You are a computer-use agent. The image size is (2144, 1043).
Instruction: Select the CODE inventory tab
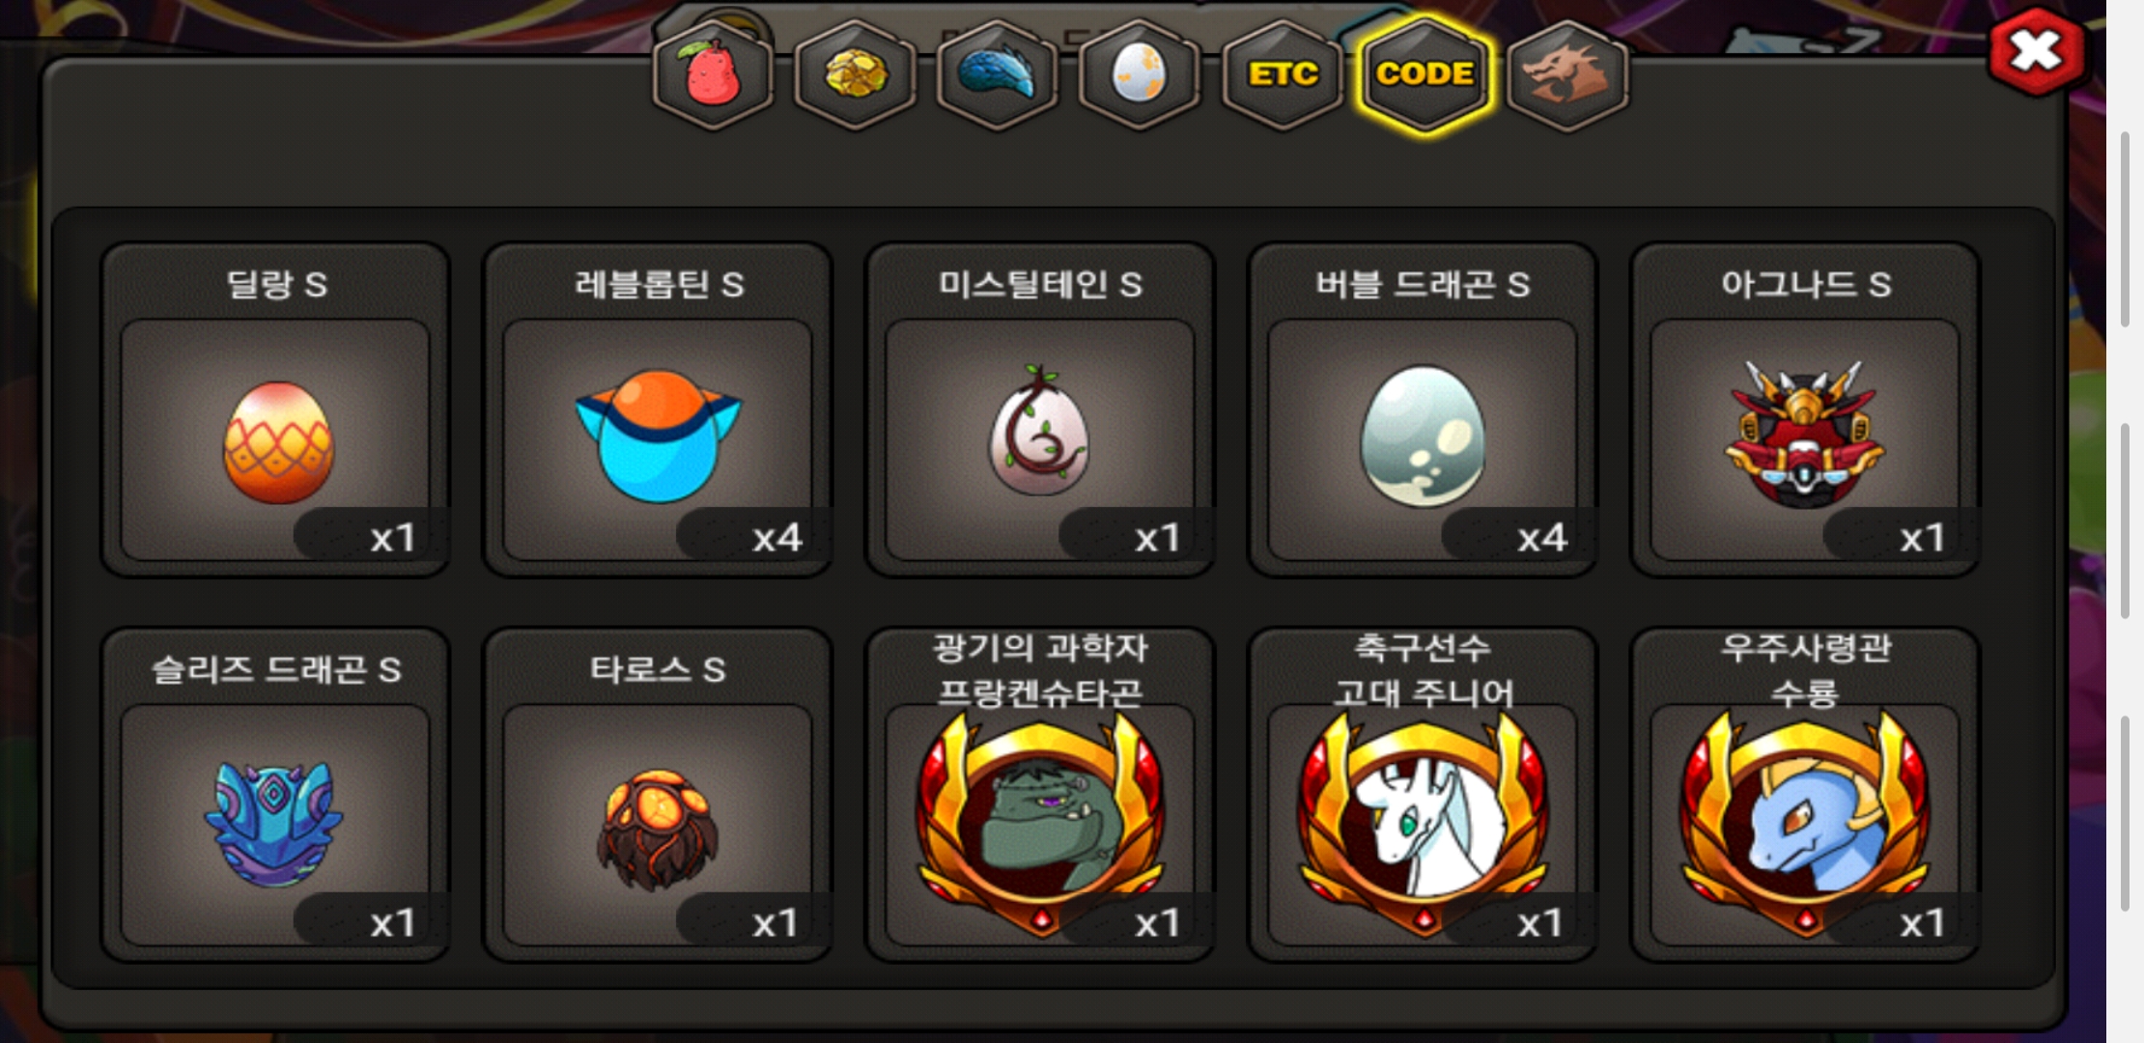click(1425, 74)
